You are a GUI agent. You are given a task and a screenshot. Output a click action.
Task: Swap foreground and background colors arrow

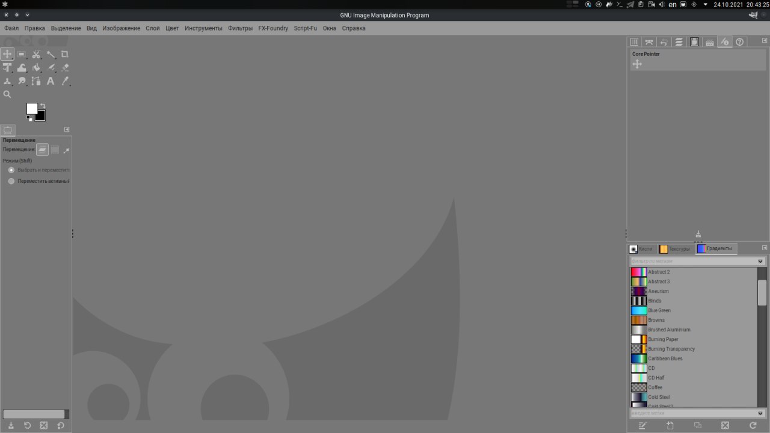[x=43, y=106]
